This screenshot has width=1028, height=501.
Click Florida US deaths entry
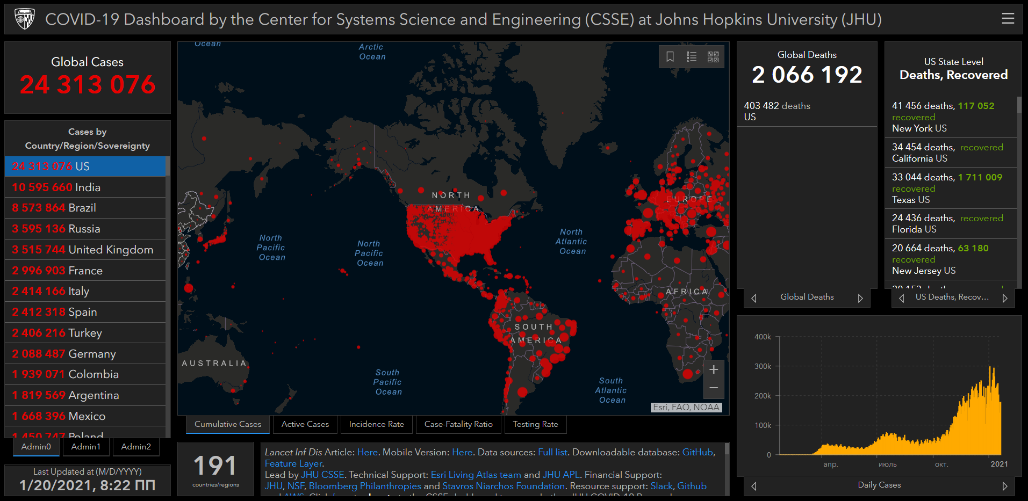(x=951, y=223)
